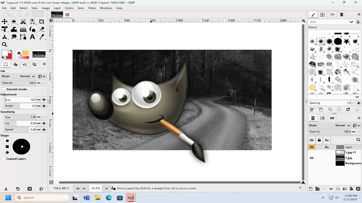Image resolution: width=362 pixels, height=203 pixels.
Task: Enable the Expand Layers checkbox
Action: (x=4, y=159)
